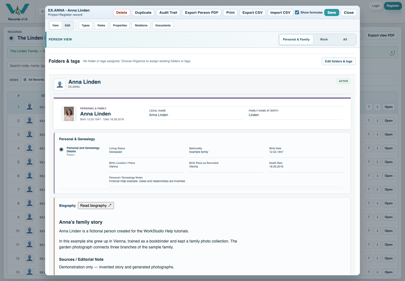Image resolution: width=405 pixels, height=281 pixels.
Task: Click the person avatar icon in row 5
Action: pyautogui.click(x=30, y=162)
